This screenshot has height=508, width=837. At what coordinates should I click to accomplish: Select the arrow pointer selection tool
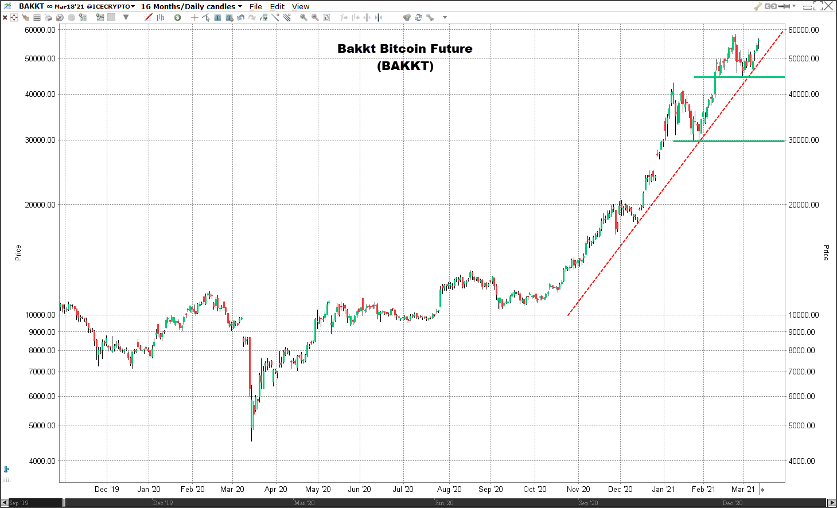pos(206,17)
